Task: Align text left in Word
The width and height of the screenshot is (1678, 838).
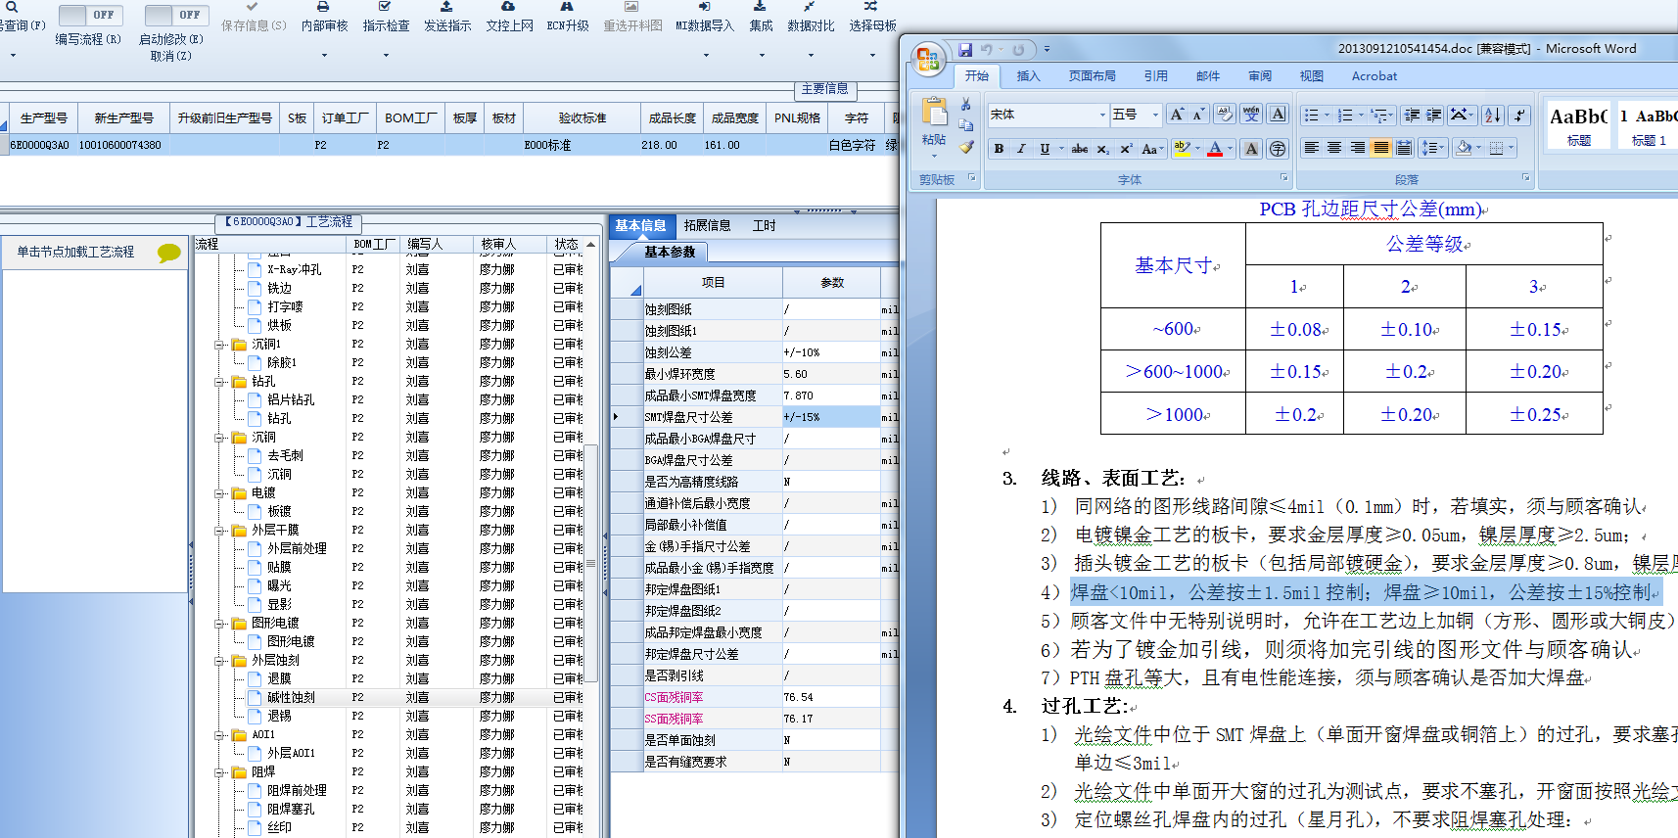Action: point(1312,149)
